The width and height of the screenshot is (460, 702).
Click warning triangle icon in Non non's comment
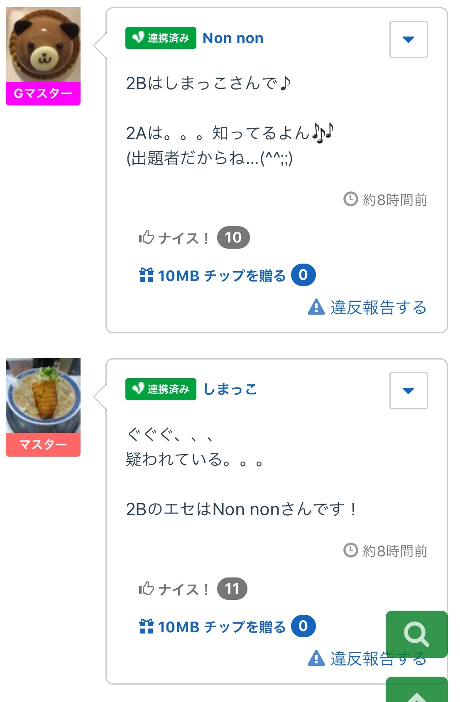tap(316, 307)
